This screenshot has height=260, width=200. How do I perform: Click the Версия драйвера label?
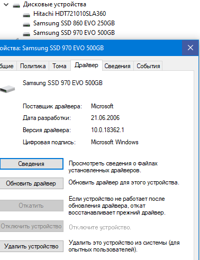click(x=47, y=130)
